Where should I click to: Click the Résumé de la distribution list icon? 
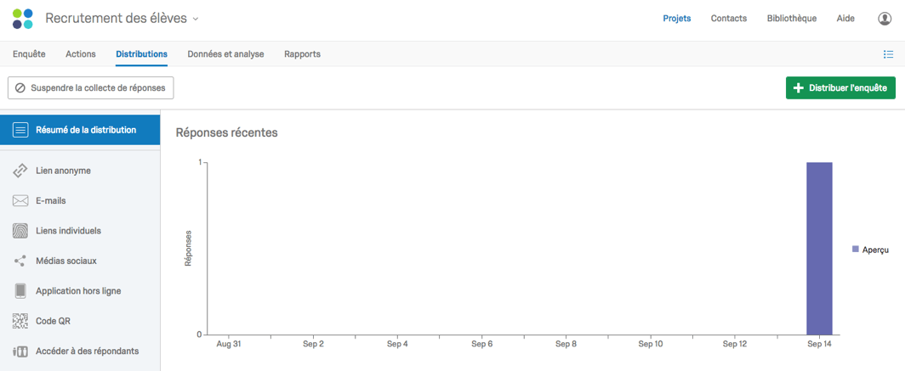[20, 130]
